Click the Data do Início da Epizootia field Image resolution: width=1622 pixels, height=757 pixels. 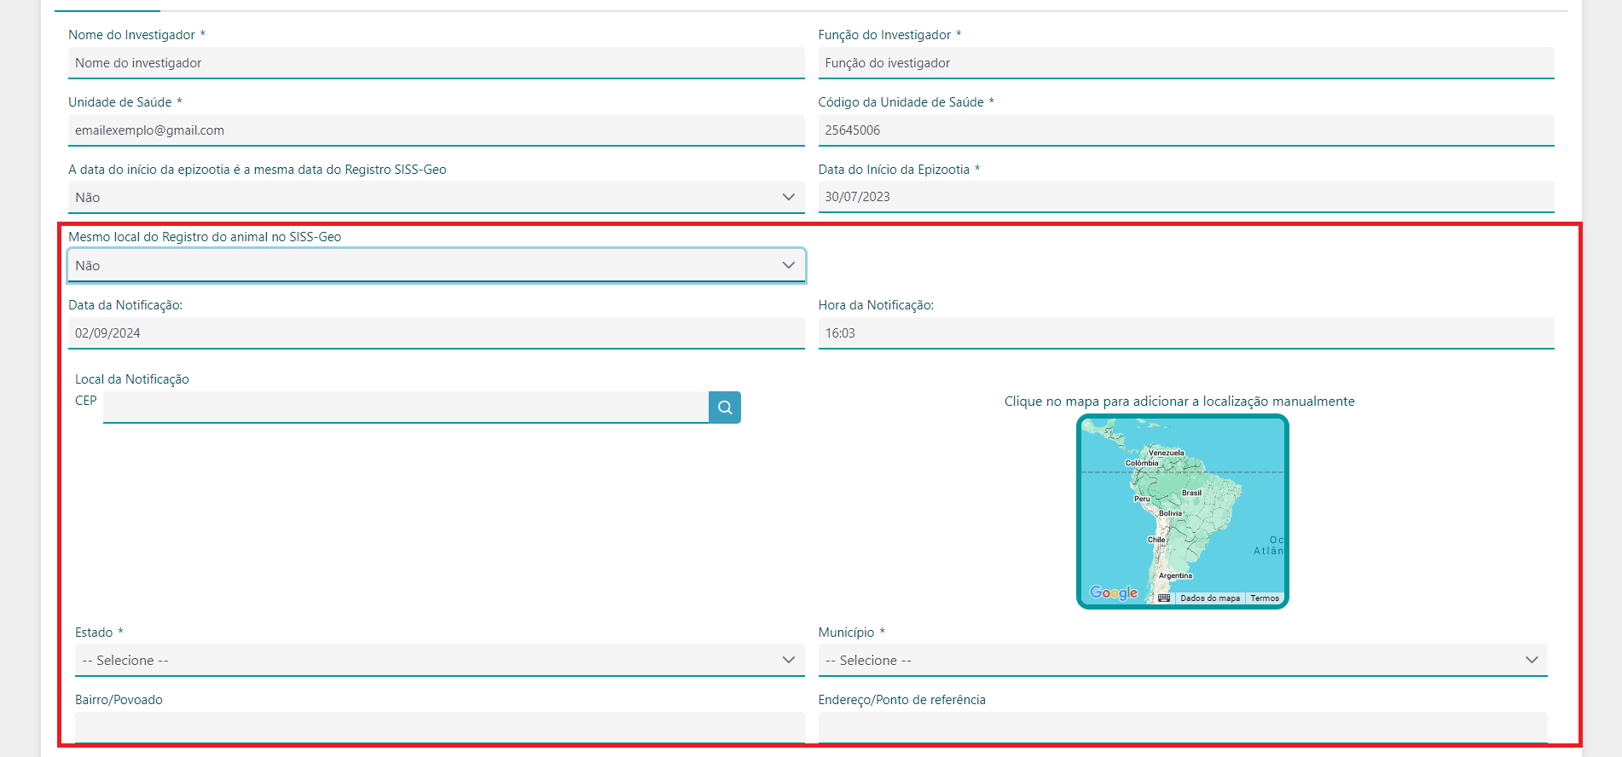pos(1185,197)
